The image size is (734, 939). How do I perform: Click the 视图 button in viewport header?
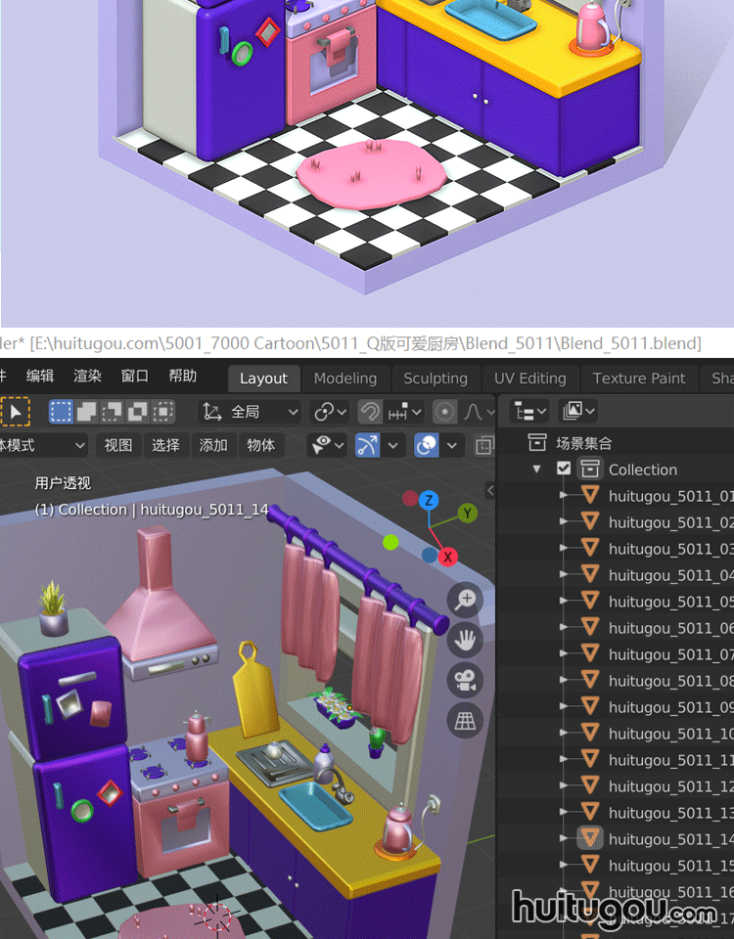click(118, 445)
